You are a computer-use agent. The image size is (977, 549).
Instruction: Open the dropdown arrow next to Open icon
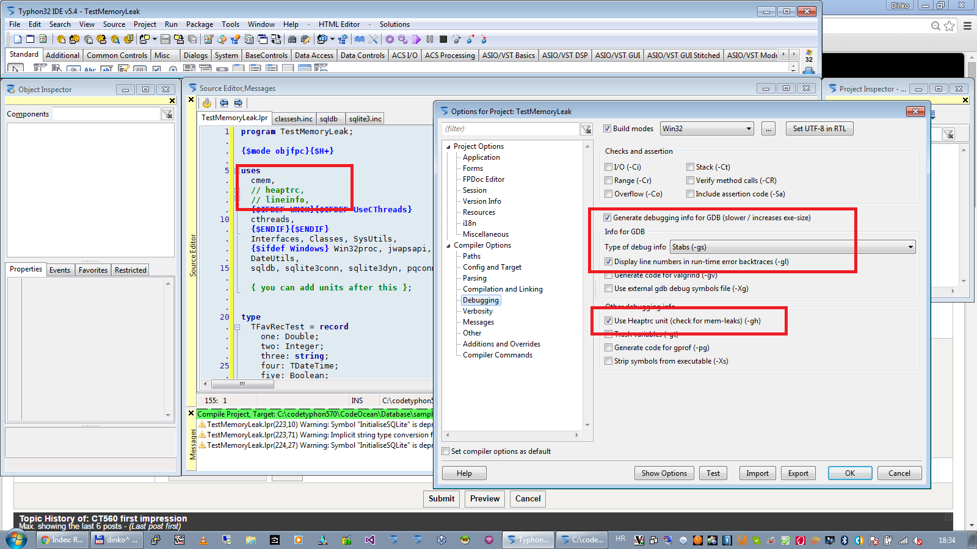pyautogui.click(x=154, y=39)
